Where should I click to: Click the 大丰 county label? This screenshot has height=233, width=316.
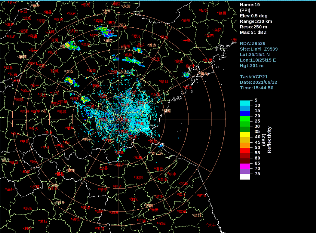[212, 224]
